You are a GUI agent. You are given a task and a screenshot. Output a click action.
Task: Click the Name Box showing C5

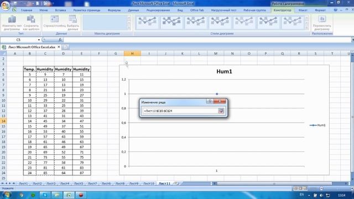click(18, 40)
